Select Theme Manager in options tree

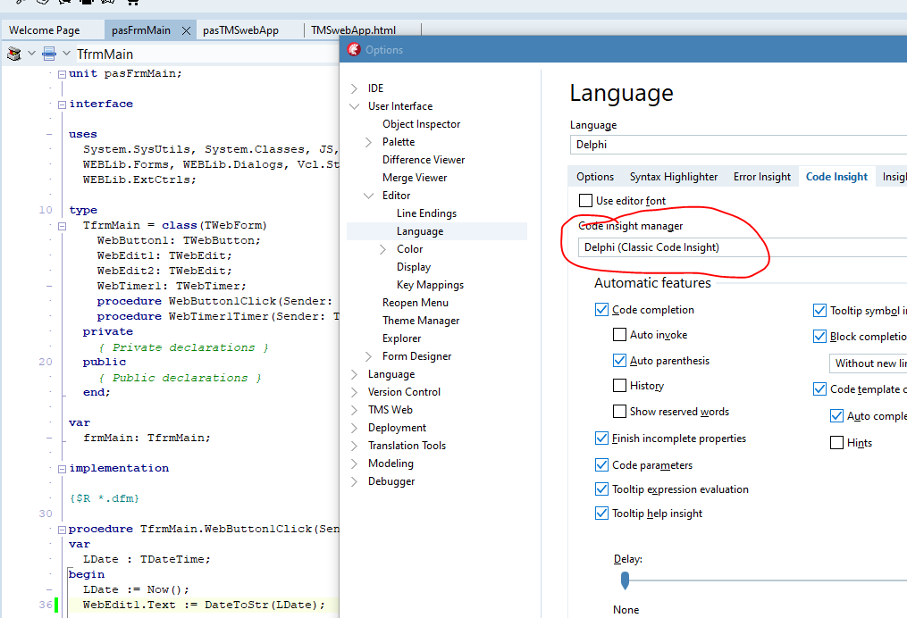click(x=421, y=321)
